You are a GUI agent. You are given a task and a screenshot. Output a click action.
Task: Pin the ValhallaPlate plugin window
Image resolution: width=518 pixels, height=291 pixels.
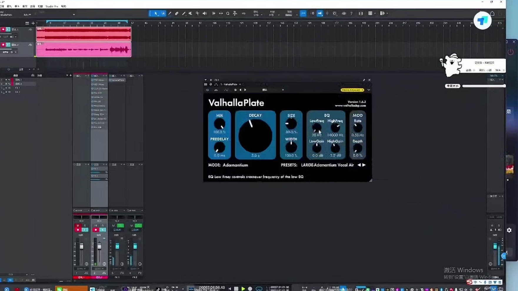pyautogui.click(x=364, y=80)
